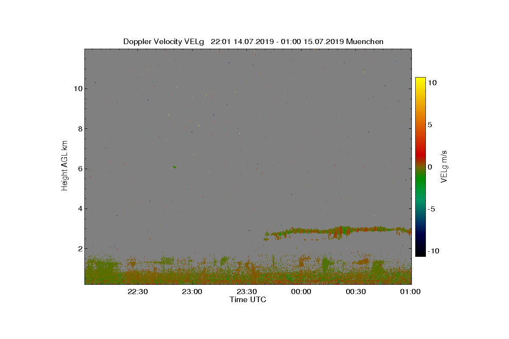Click the 'VELg m/s' colorbar label
The image size is (509, 339).
pyautogui.click(x=444, y=166)
